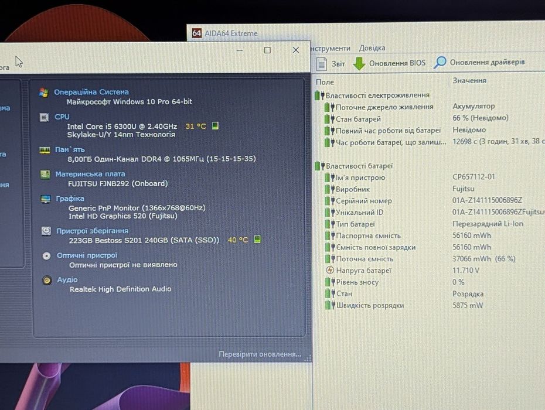545x410 pixels.
Task: Open the Аудіо section link
Action: click(x=67, y=280)
